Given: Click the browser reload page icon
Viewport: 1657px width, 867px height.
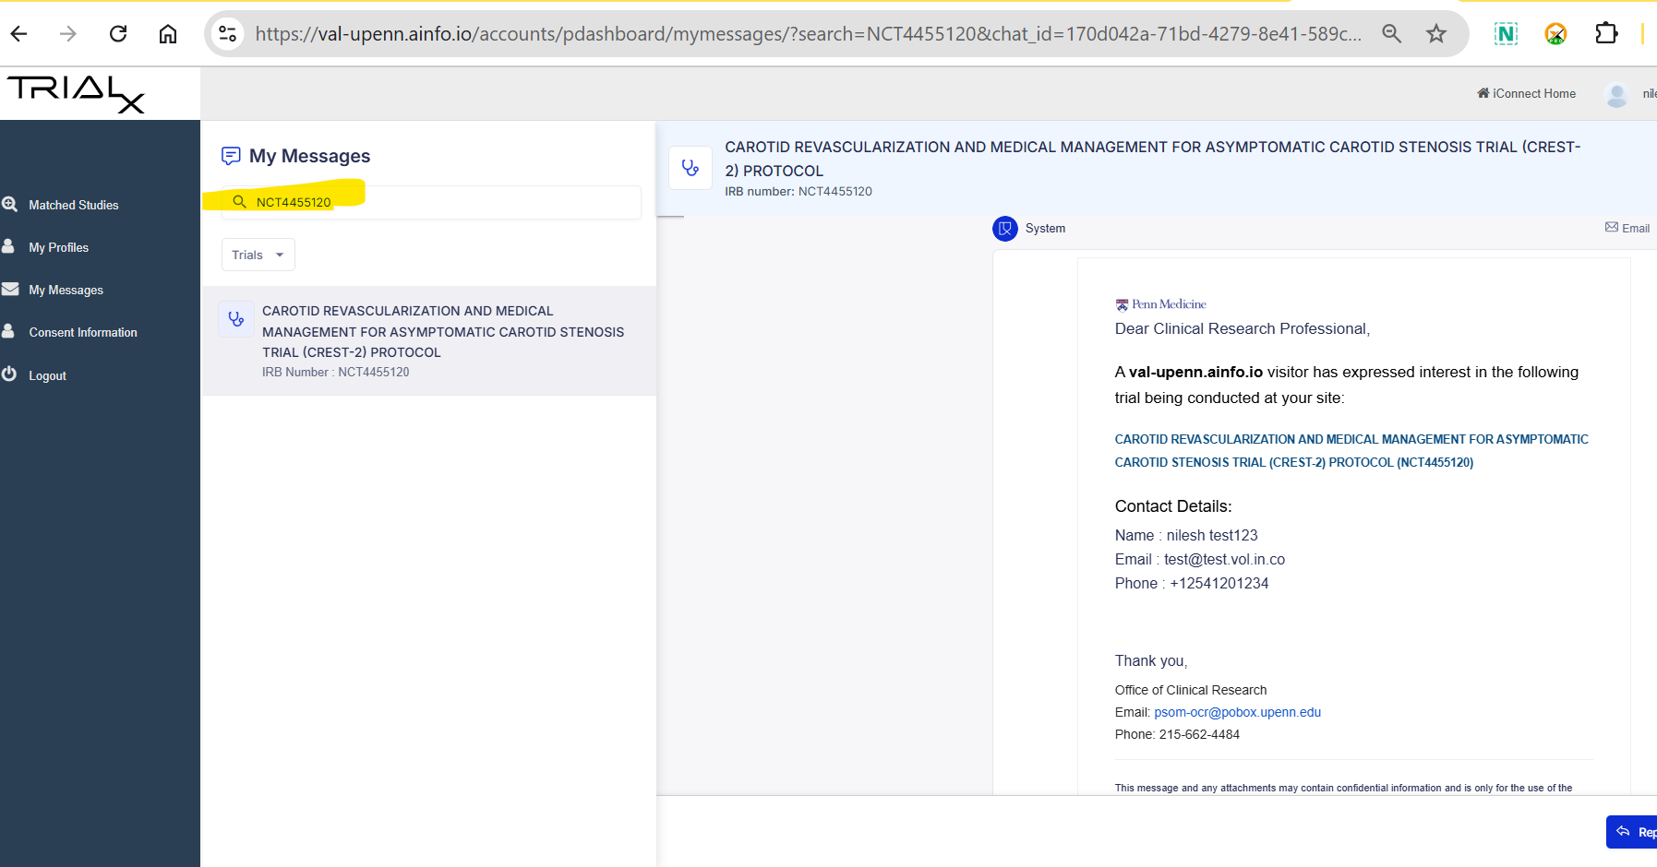Looking at the screenshot, I should click(118, 34).
